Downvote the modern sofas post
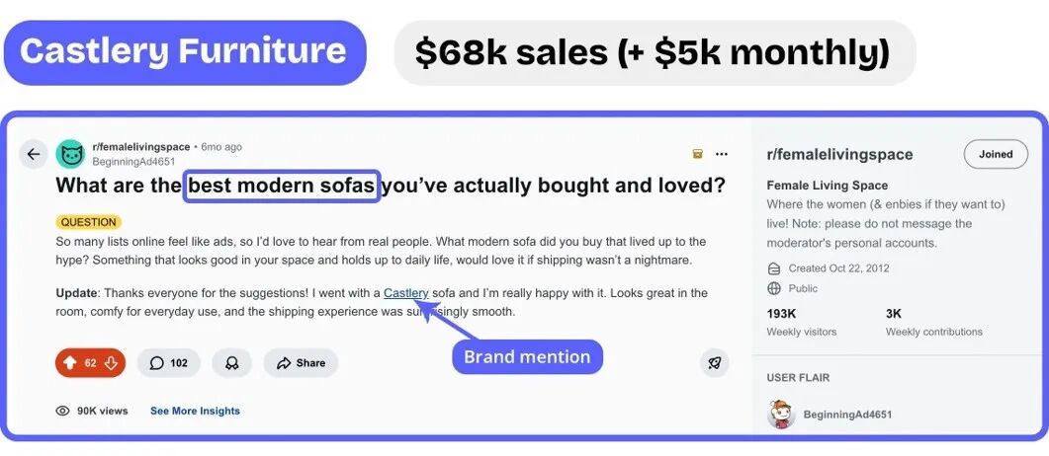This screenshot has width=1049, height=456. [x=111, y=363]
